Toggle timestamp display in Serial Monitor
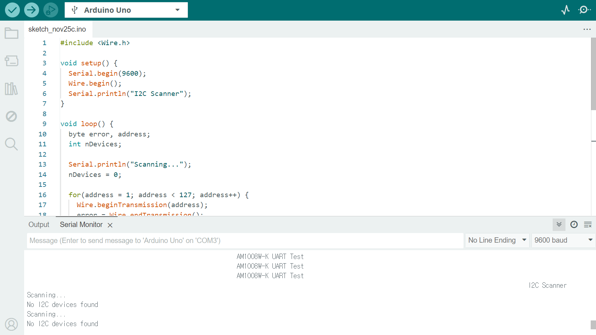 574,225
